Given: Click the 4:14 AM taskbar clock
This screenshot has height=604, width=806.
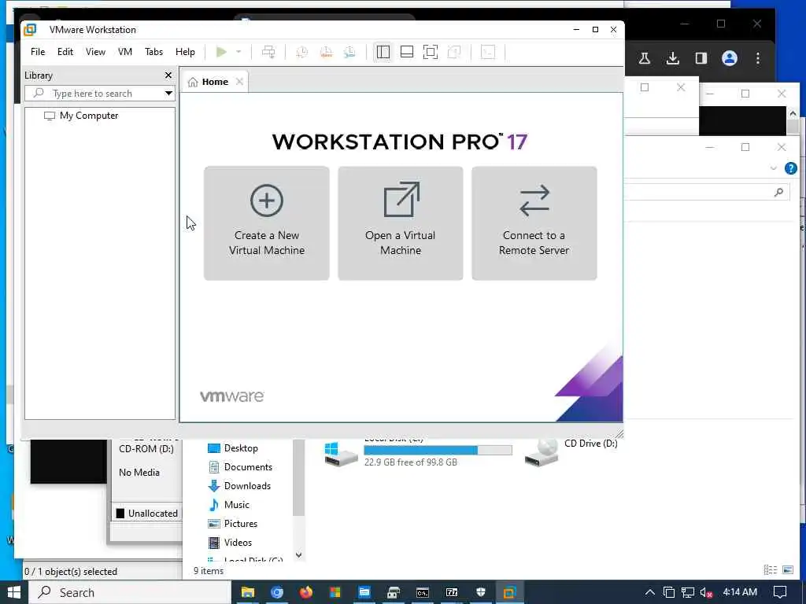Looking at the screenshot, I should [x=740, y=592].
